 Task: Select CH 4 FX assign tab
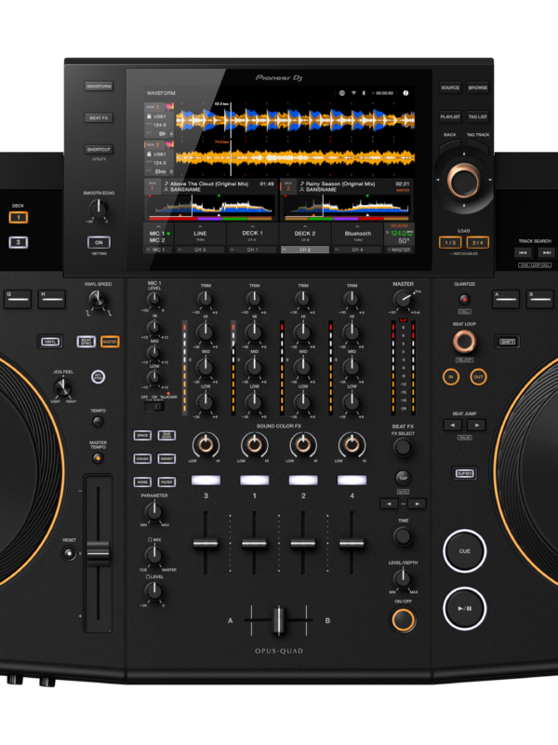pyautogui.click(x=358, y=250)
